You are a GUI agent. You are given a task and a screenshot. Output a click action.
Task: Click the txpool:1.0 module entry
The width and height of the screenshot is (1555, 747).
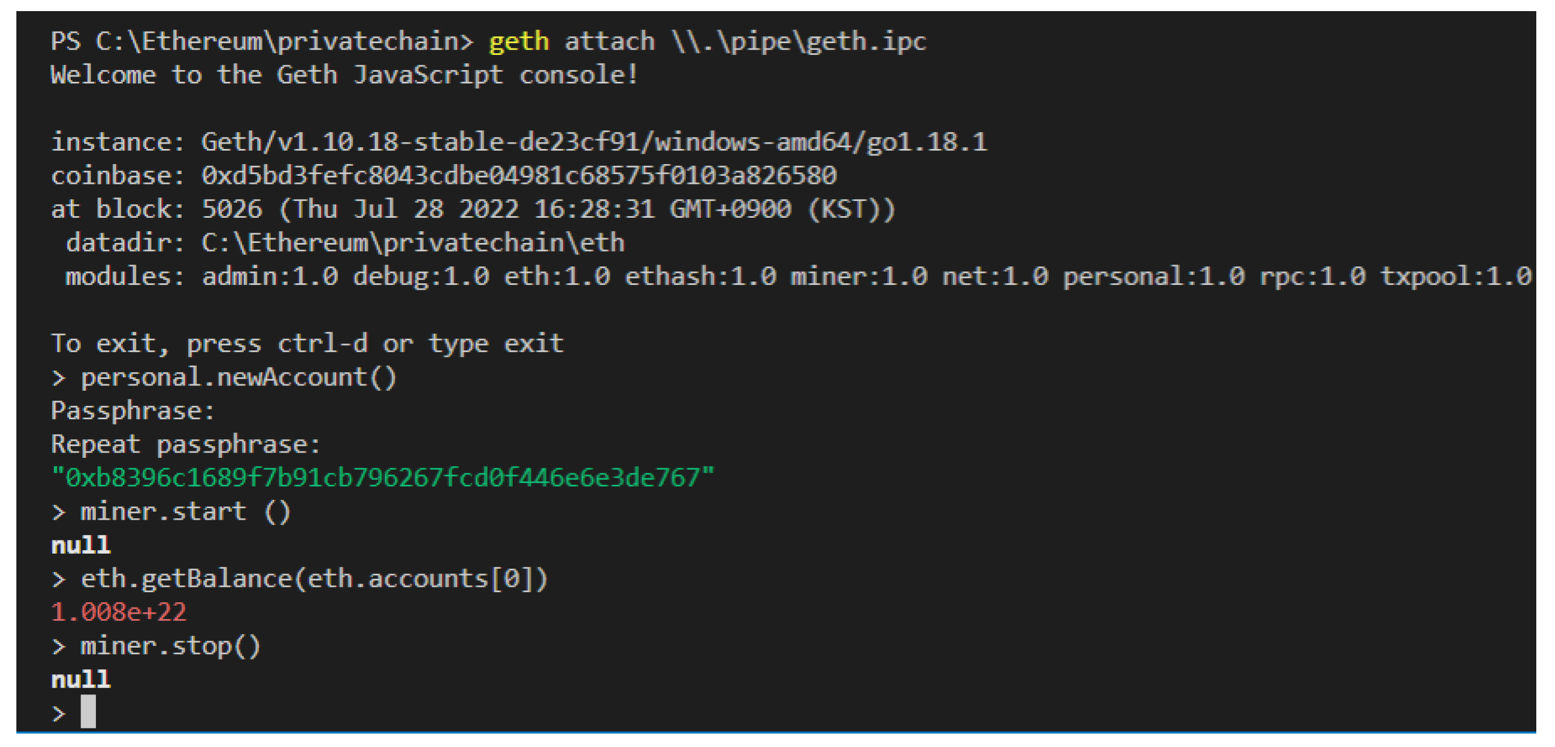1455,276
